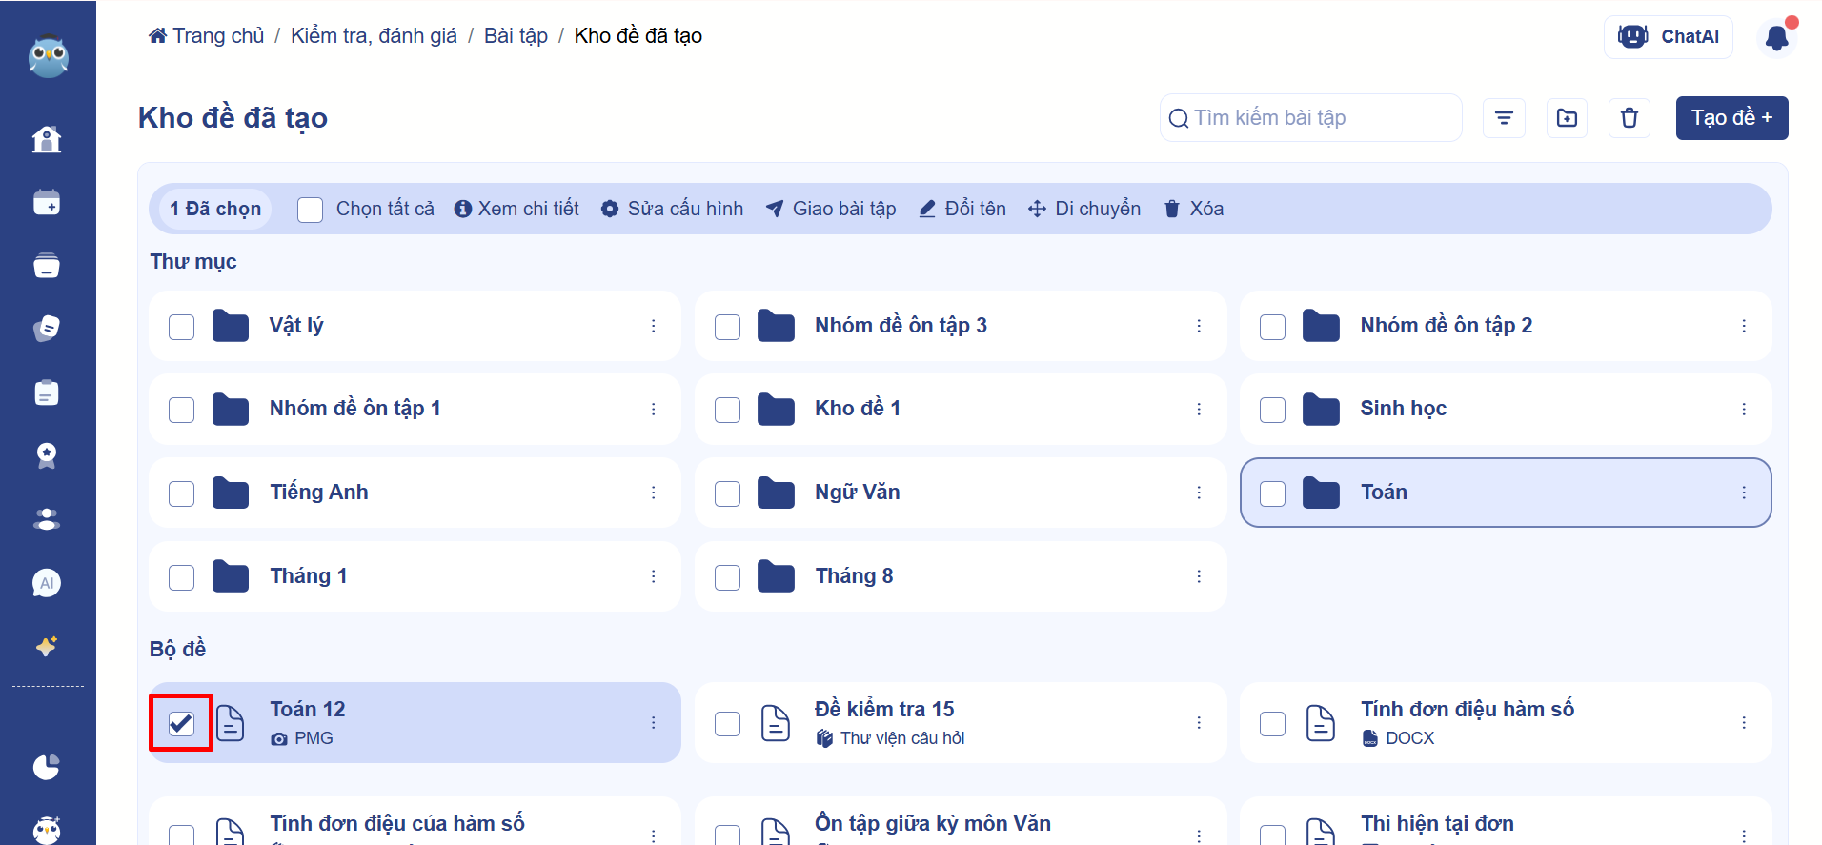
Task: Open the calendar icon in left sidebar
Action: [47, 203]
